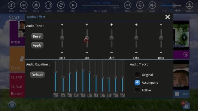Select the Follow audio track
198x111 pixels.
pos(137,90)
